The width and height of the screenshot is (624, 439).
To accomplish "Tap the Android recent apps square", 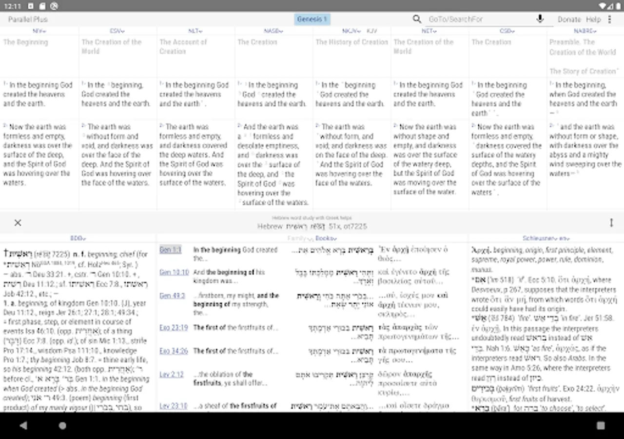I will click(x=601, y=425).
